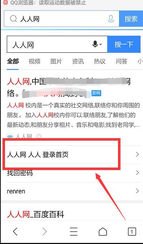Open 人人网_百度百科 result link

(35, 215)
